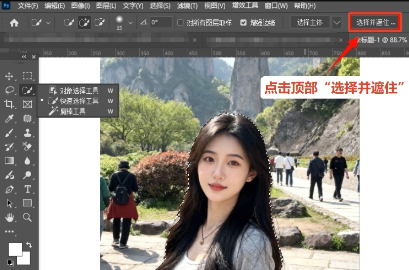This screenshot has height=270, width=409.
Task: Click the Home icon in options bar
Action: 14,23
